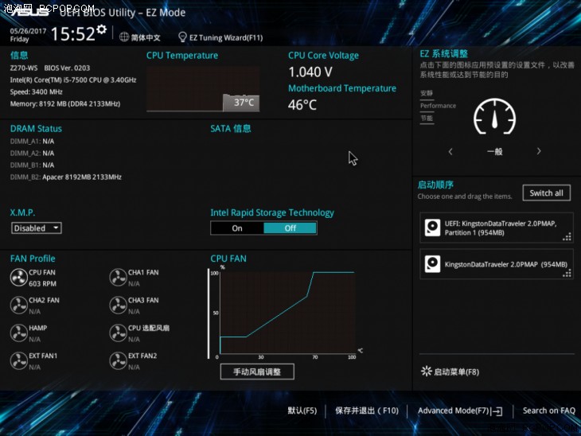Select the 节能 tuning mode
The image size is (581, 436).
pyautogui.click(x=427, y=119)
